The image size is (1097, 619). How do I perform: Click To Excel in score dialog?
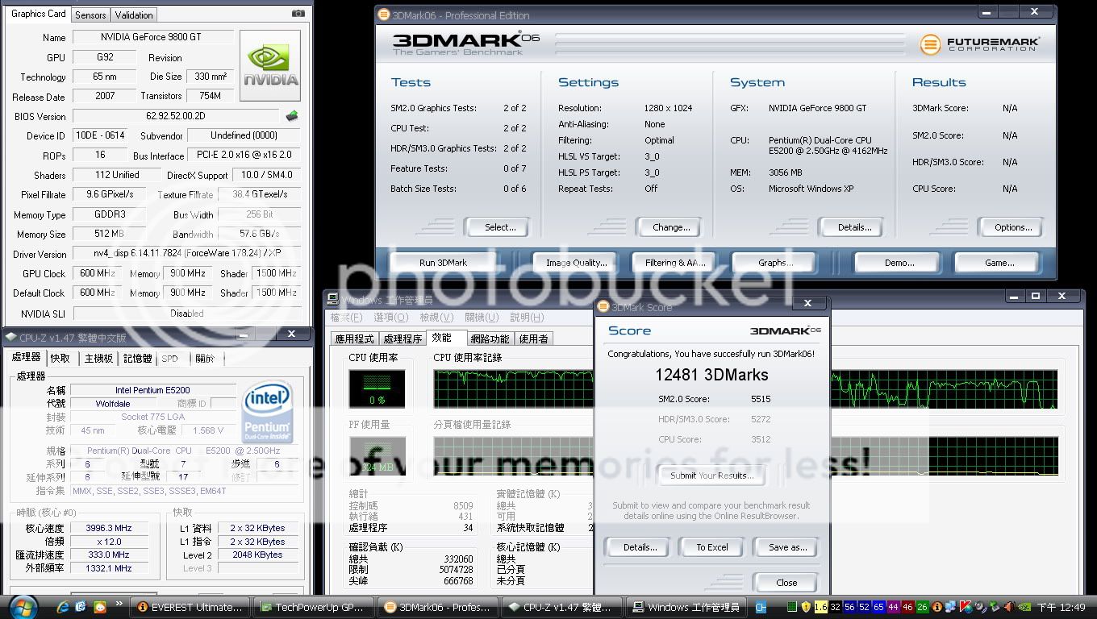click(712, 547)
